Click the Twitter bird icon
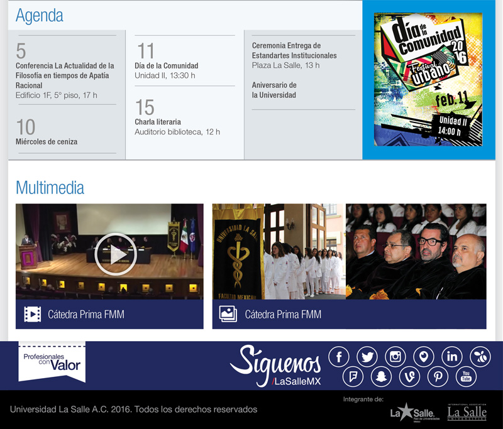 [367, 357]
